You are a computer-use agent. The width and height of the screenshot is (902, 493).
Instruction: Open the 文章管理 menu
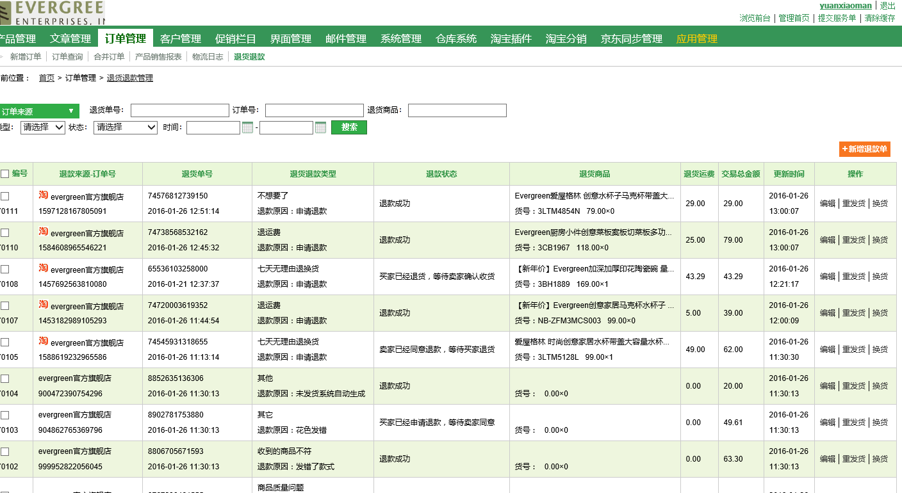tap(70, 38)
